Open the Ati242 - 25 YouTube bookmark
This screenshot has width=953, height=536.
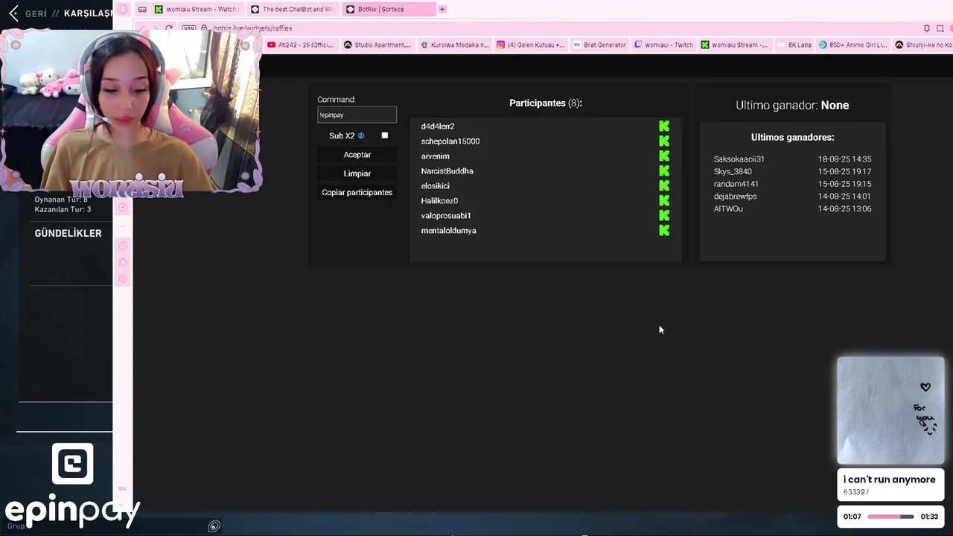300,45
